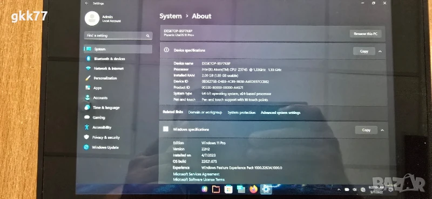
Task: Click the Accessibility figure icon
Action: click(x=87, y=127)
